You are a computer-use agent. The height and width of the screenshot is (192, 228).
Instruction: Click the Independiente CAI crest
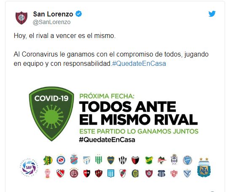pos(60,173)
